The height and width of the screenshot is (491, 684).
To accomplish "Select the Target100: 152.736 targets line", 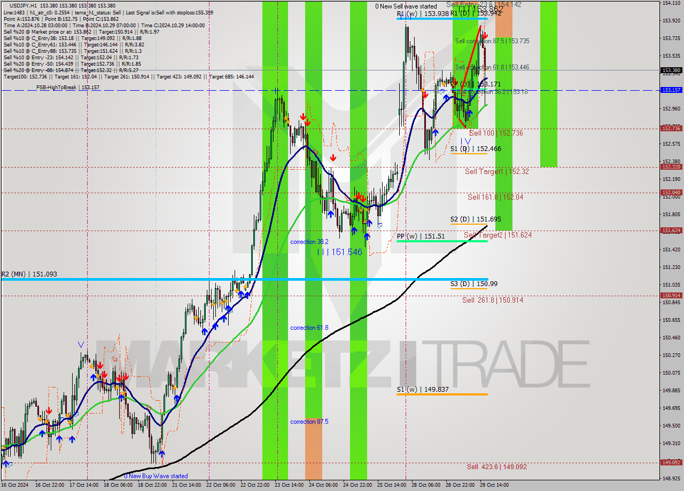I will 128,76.
